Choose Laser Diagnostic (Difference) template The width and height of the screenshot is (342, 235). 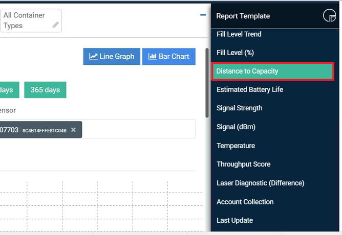click(x=261, y=183)
